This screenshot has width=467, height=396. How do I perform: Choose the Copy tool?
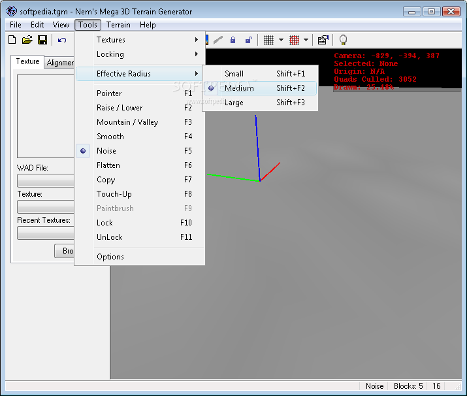140,180
